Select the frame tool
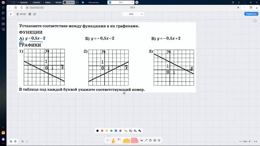This screenshot has height=146, width=260. click(x=159, y=140)
